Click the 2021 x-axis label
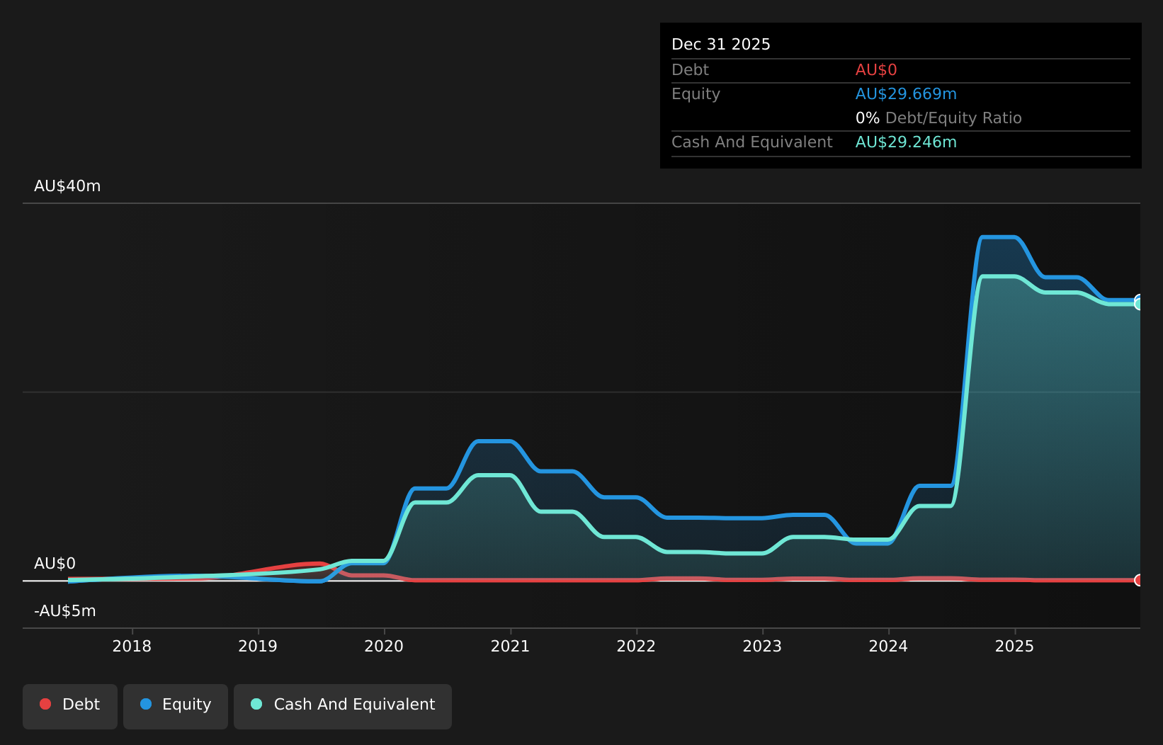Viewport: 1163px width, 745px height. click(510, 646)
